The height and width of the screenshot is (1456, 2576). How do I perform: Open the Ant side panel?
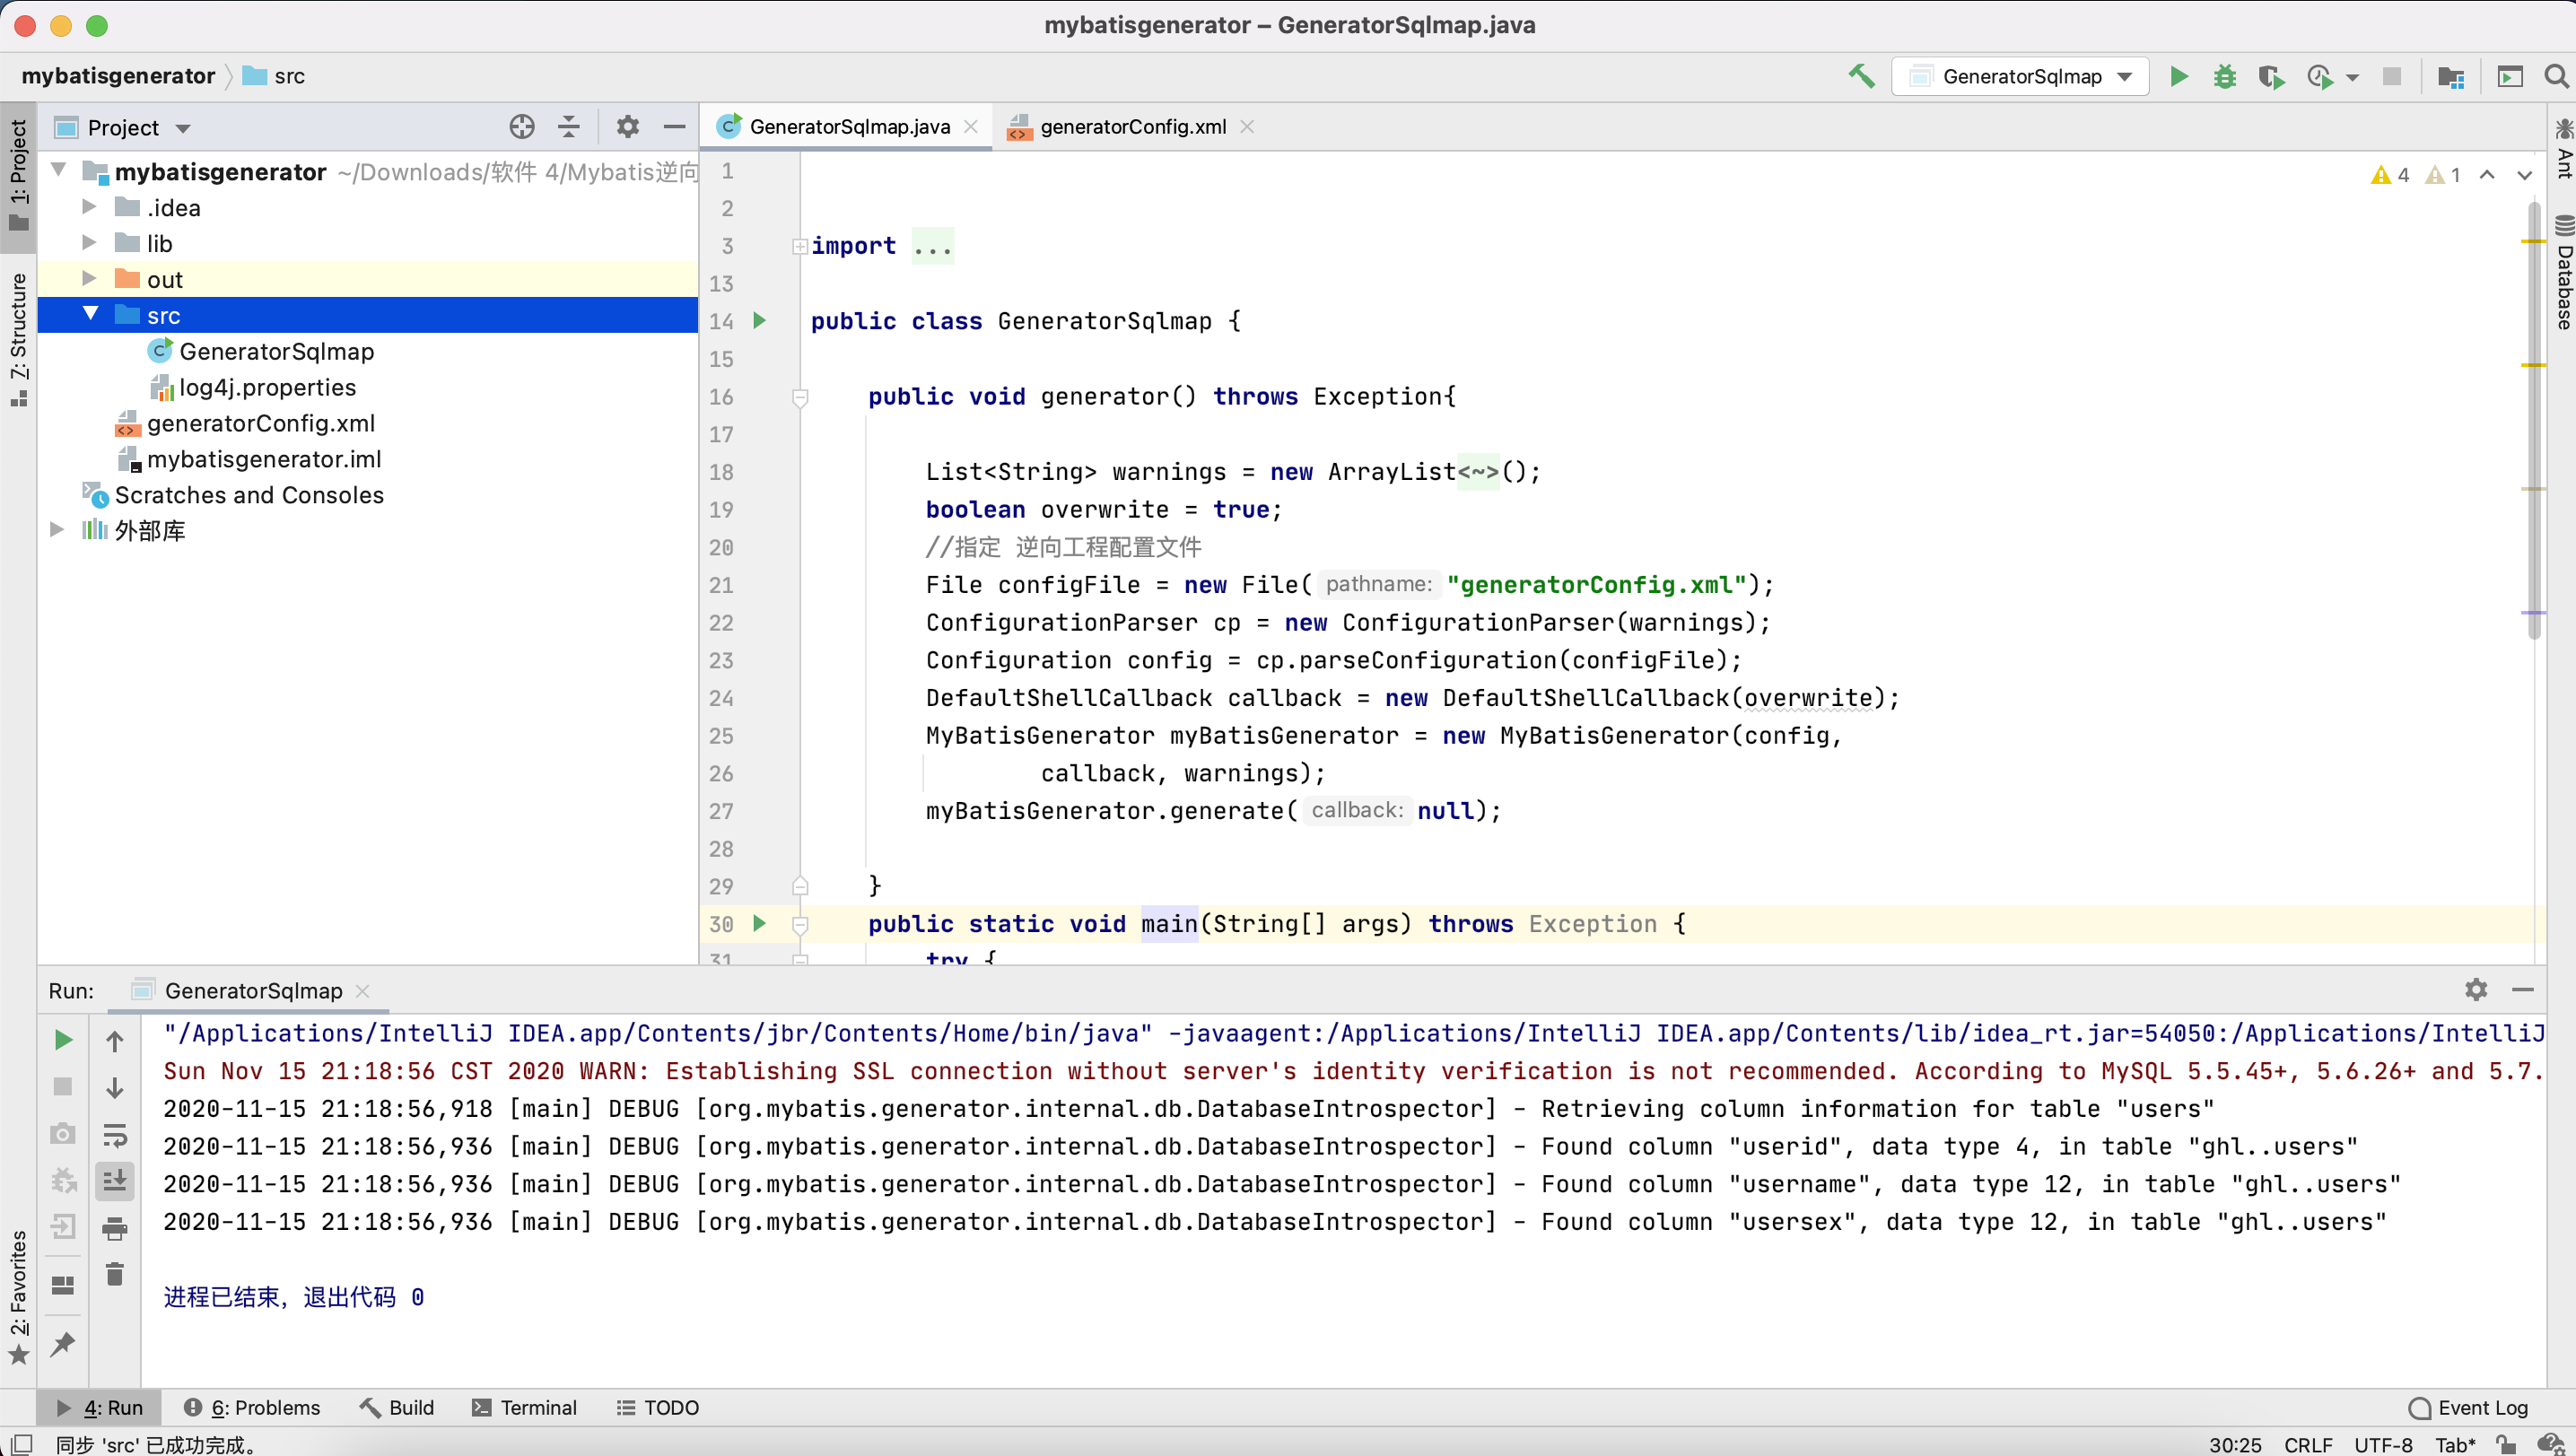pyautogui.click(x=2563, y=149)
